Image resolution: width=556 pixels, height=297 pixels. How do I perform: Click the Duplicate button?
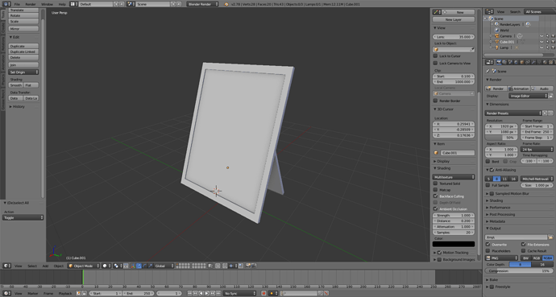pos(23,46)
